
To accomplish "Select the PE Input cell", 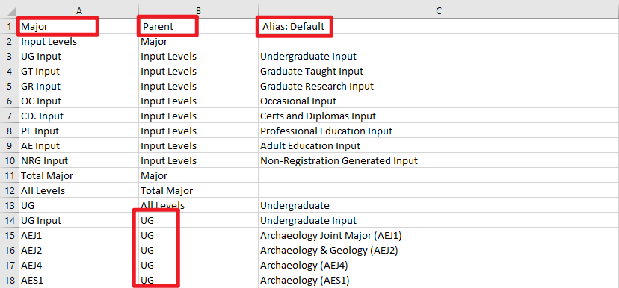I will tap(79, 131).
